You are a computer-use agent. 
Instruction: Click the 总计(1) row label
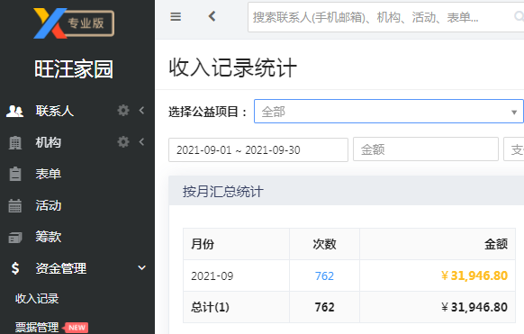click(x=210, y=307)
